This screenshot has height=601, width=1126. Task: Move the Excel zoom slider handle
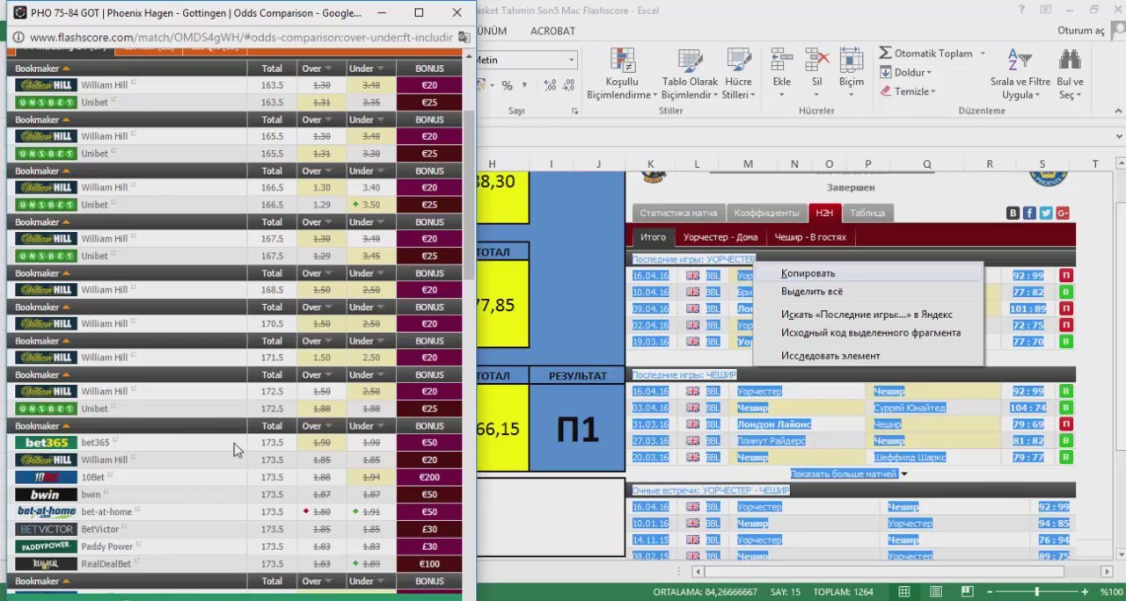tap(1036, 592)
